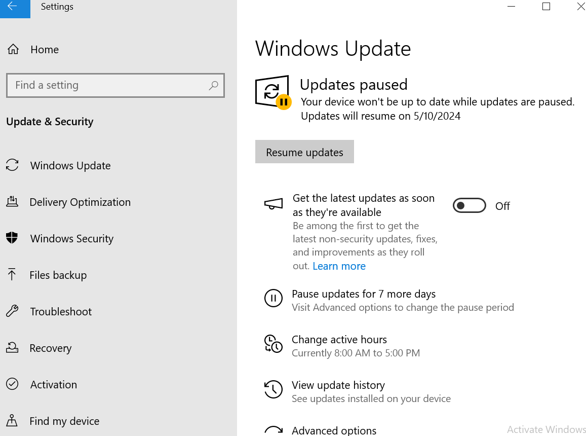This screenshot has height=436, width=586.
Task: Select the Updates will resume on 5/10/2024 text
Action: (x=380, y=116)
